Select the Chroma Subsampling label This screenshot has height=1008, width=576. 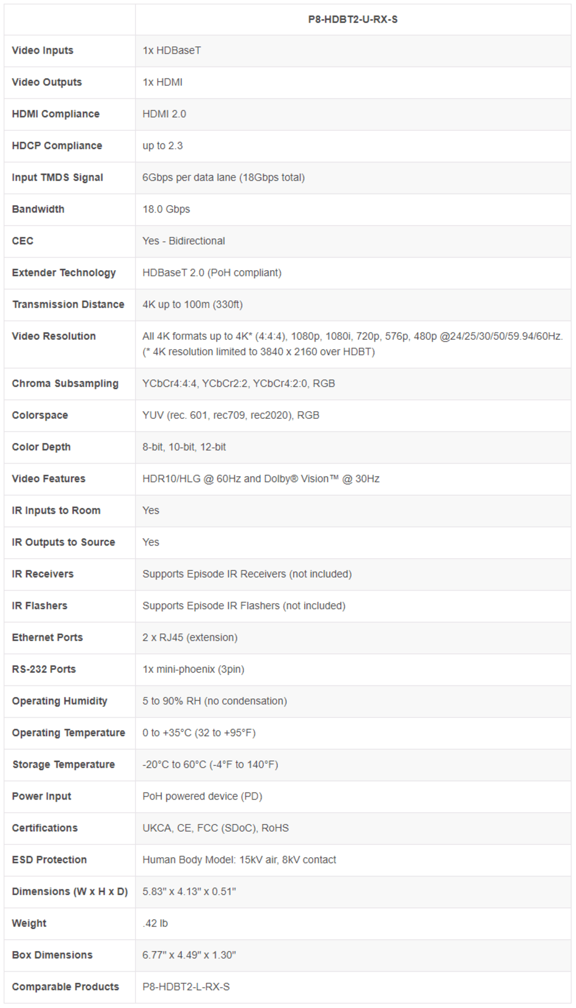65,384
